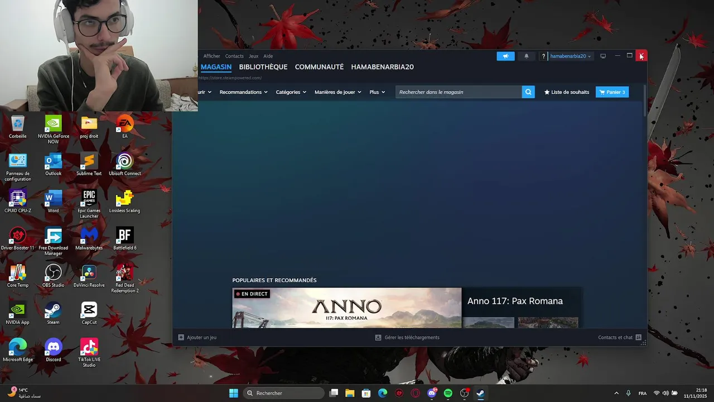Select the CapCut desktop icon
Screen dimensions: 714x402
tap(89, 313)
